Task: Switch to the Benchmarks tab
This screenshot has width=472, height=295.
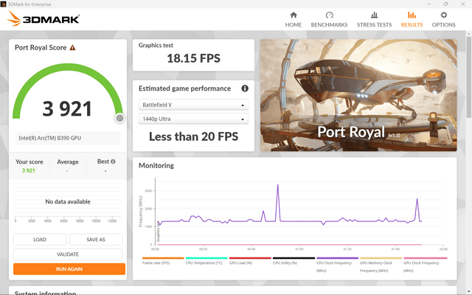Action: [x=329, y=20]
